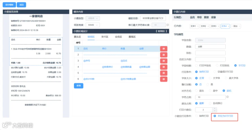Viewport: 252px width, 130px height.
Task: Open the 纸张宽度 80MM dropdown
Action: click(x=93, y=25)
